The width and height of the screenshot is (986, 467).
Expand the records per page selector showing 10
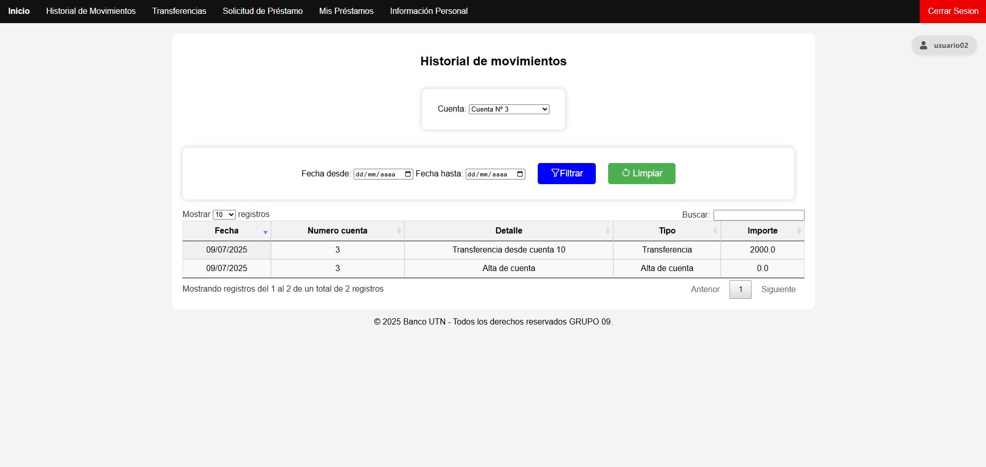[224, 214]
